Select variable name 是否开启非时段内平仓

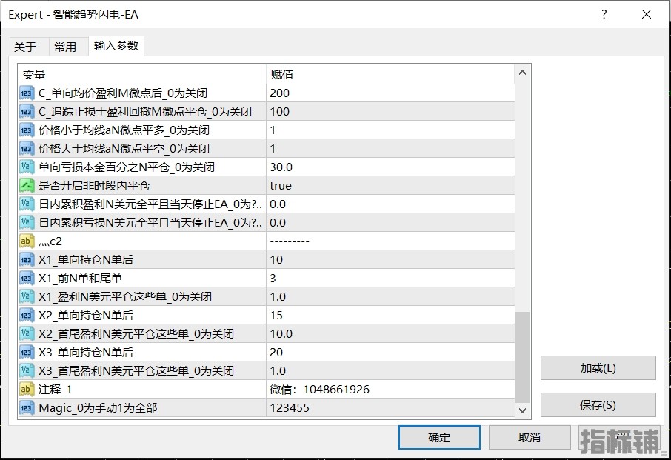pyautogui.click(x=94, y=186)
